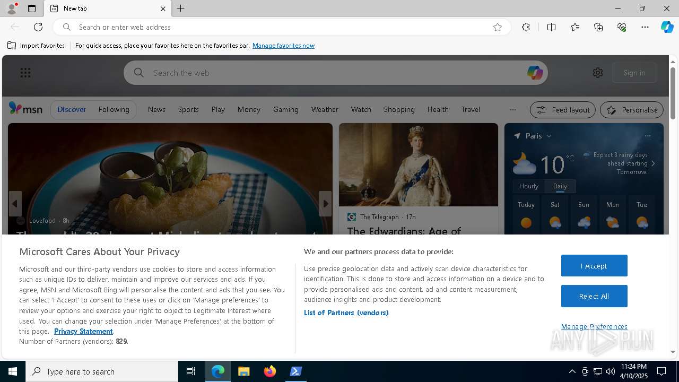Open the tab actions menu icon
Screen dimensions: 679x382
pos(32,8)
